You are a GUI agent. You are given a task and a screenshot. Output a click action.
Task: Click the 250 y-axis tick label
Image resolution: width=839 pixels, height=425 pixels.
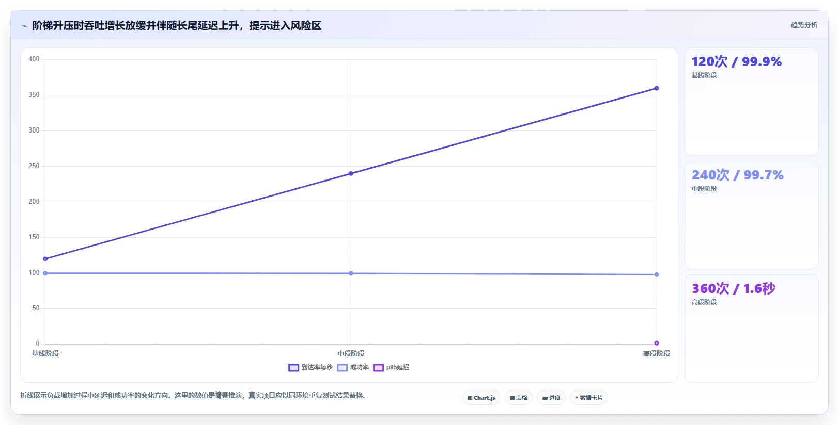pos(34,166)
